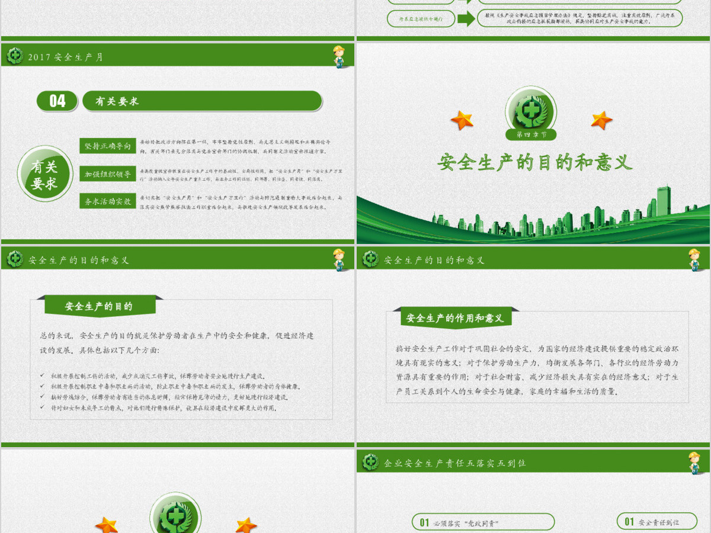
Task: Select the '加强组织领导' label box
Action: (108, 174)
